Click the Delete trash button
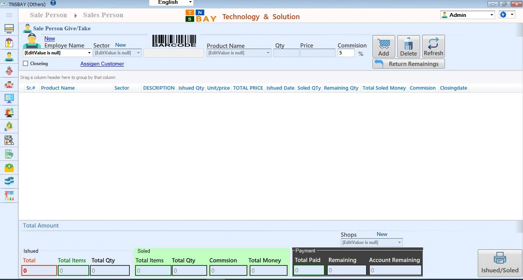Viewport: 523px width, 280px height. tap(409, 46)
